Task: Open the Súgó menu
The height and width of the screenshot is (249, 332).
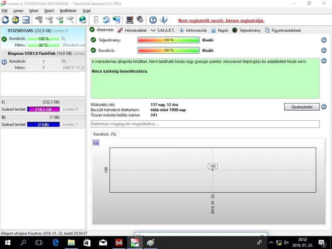Action: tap(86, 11)
